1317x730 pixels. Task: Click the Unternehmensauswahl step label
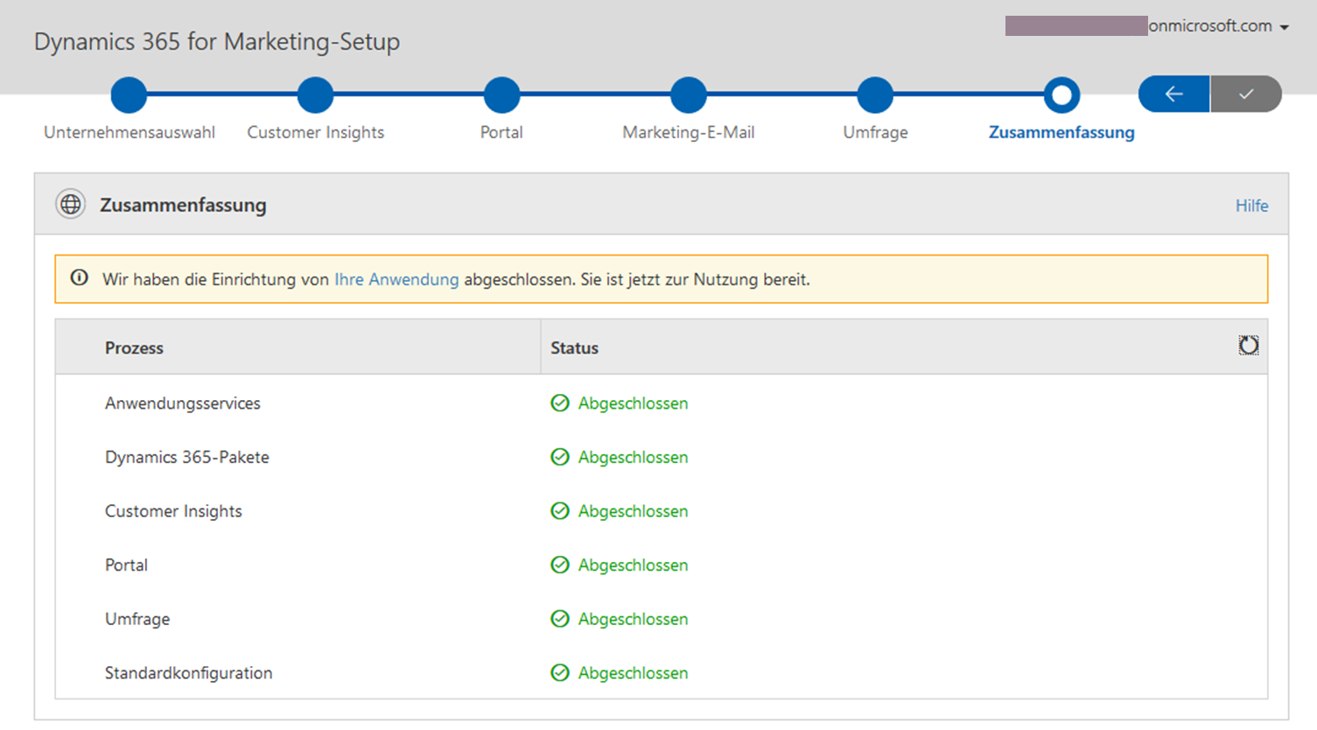coord(130,132)
